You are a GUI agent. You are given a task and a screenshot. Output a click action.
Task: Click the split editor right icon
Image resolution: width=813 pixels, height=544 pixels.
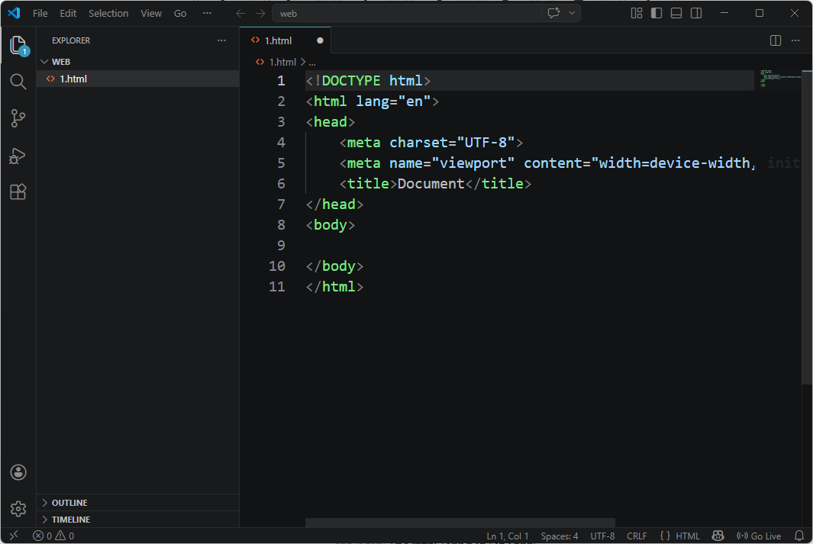click(x=776, y=40)
